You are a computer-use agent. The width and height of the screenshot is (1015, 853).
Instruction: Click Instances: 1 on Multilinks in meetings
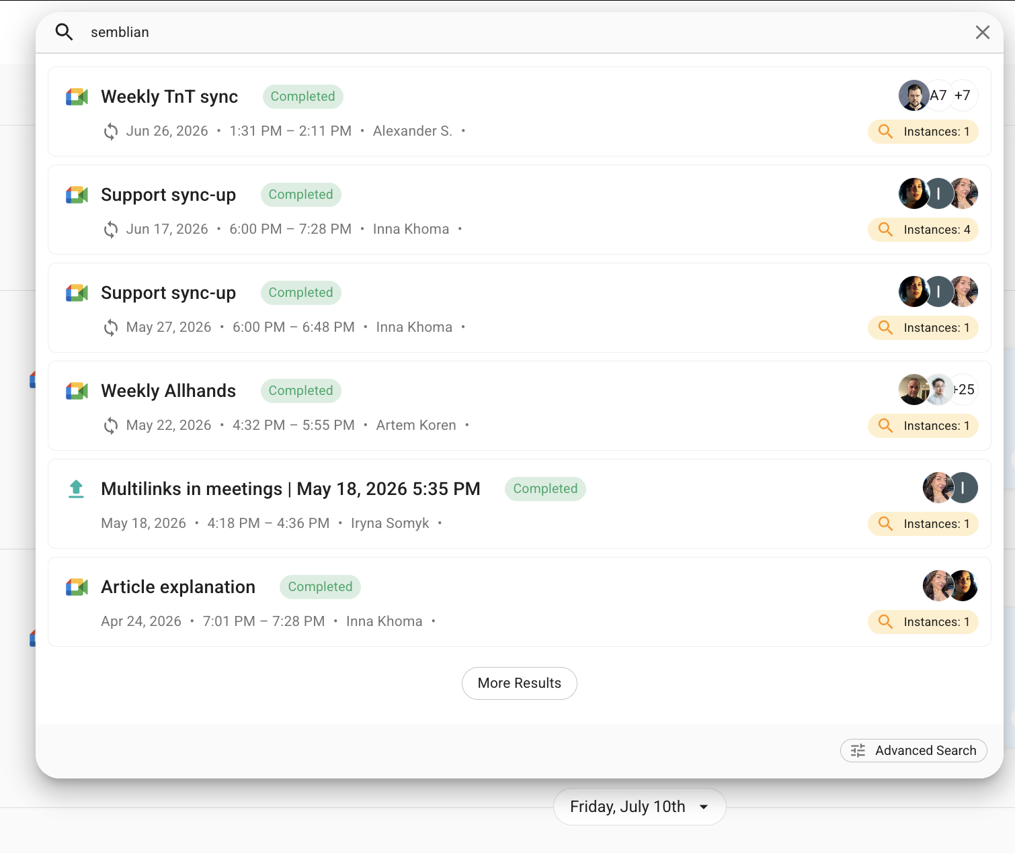click(x=923, y=524)
